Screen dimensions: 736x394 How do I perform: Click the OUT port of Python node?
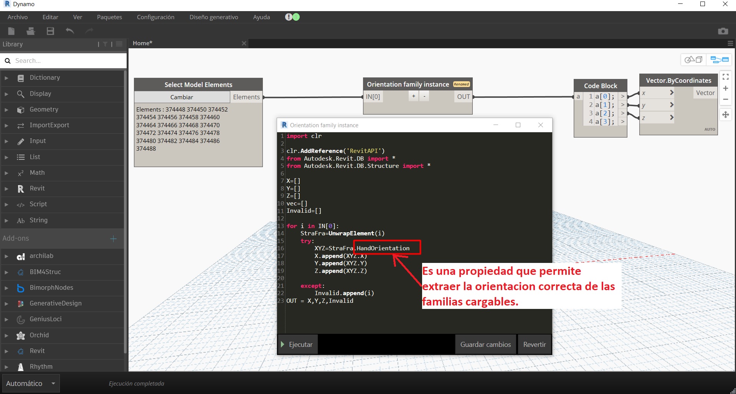click(463, 97)
